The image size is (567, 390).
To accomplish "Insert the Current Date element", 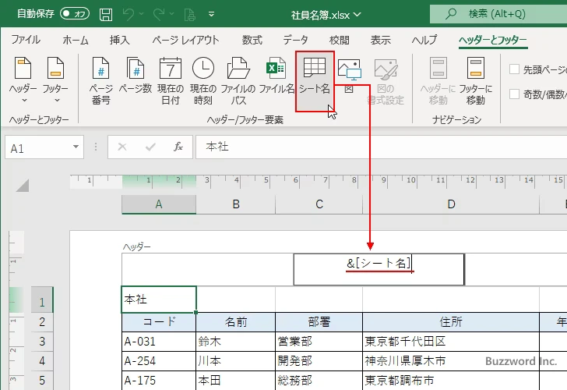I will [171, 81].
